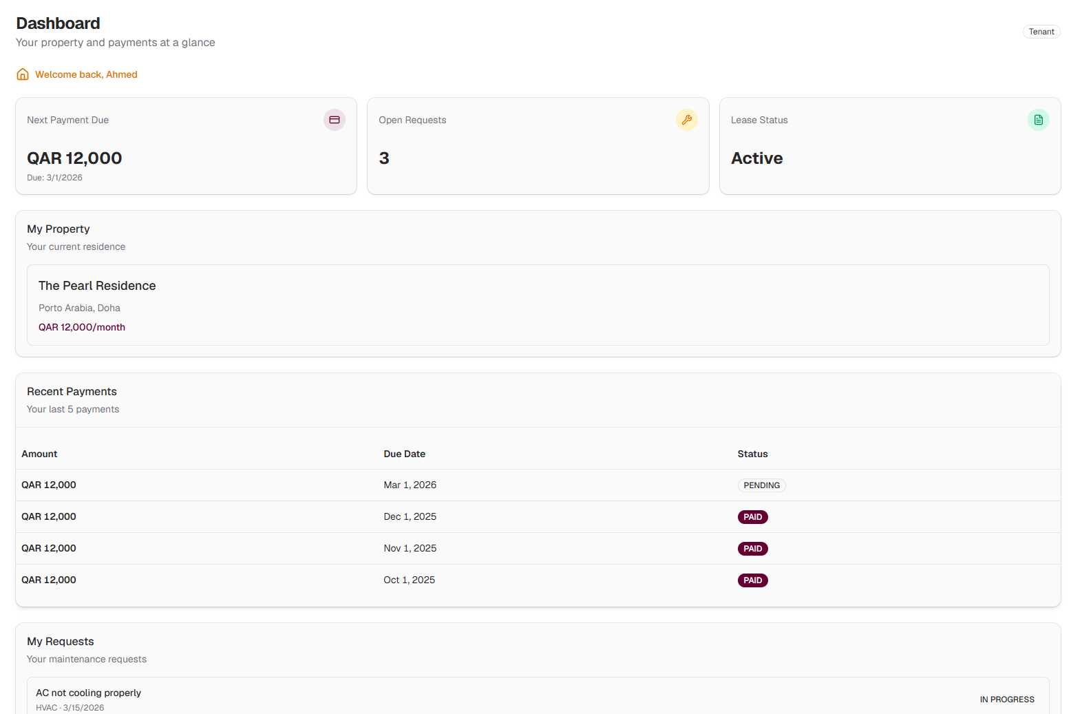Select the AC not cooling properly request
The image size is (1071, 714).
pos(88,693)
